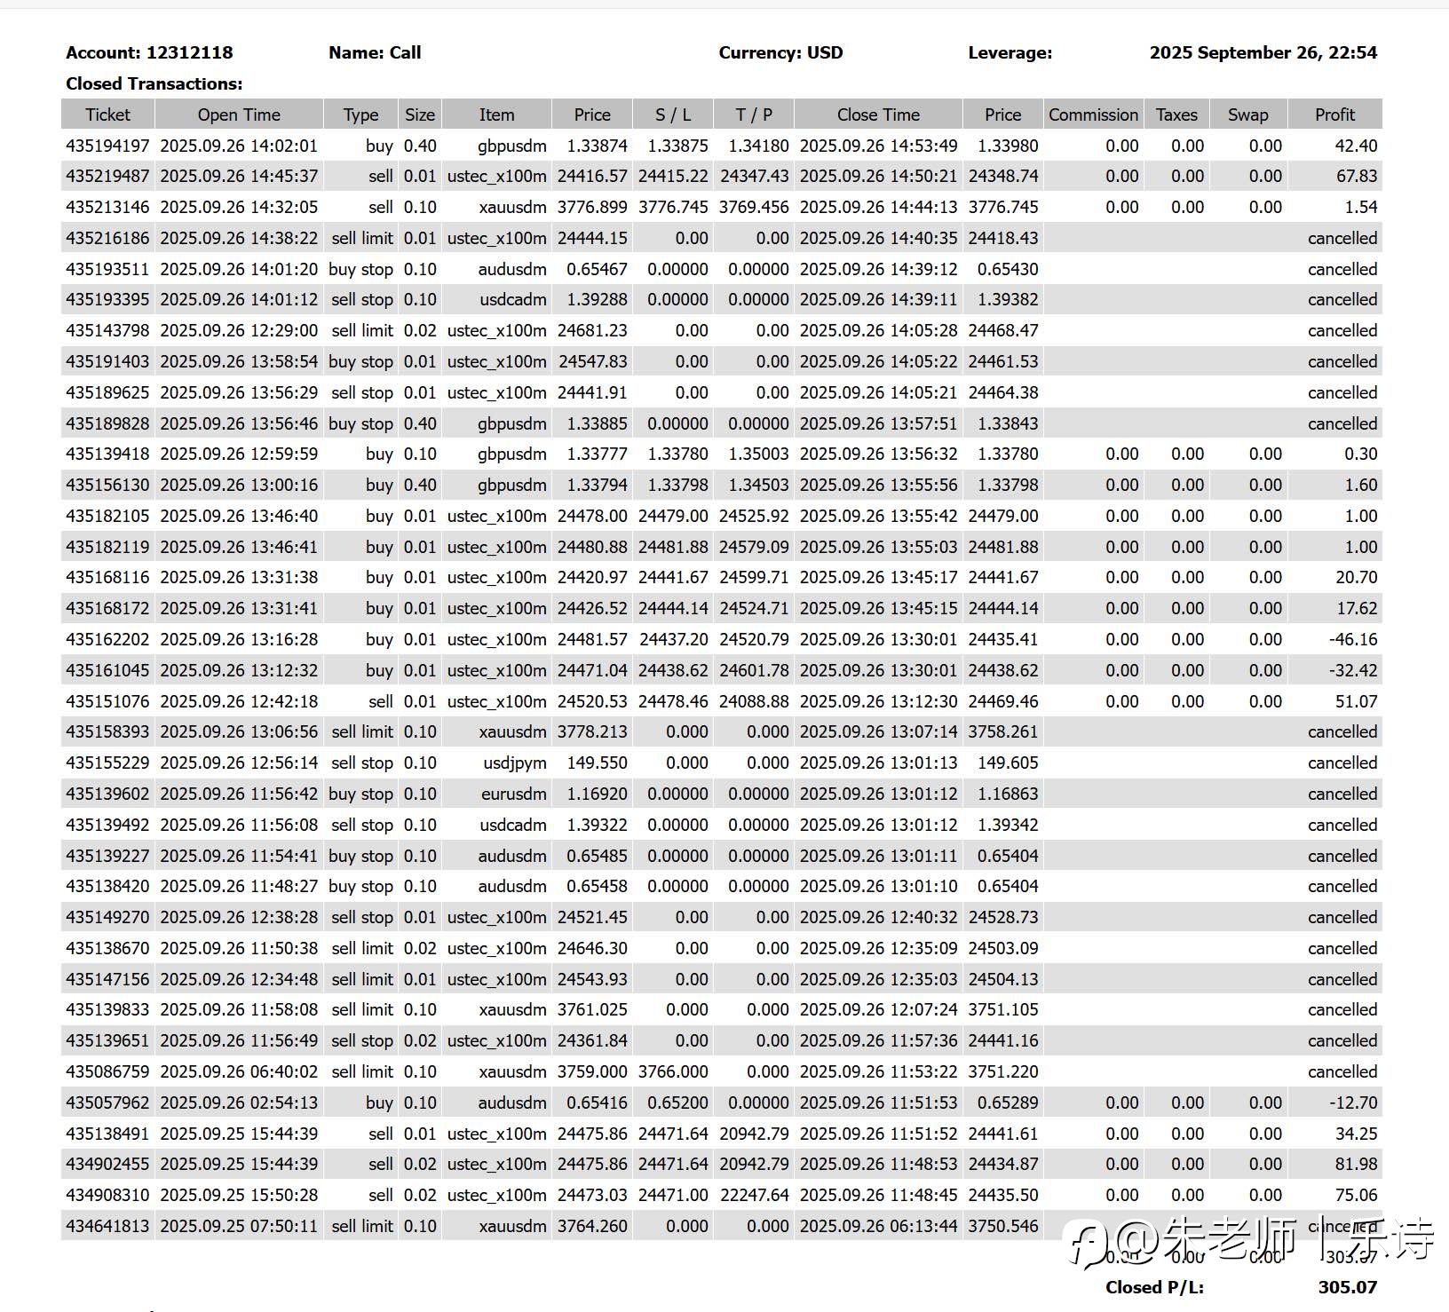Click the Currency: USD label
The height and width of the screenshot is (1312, 1449).
click(780, 52)
